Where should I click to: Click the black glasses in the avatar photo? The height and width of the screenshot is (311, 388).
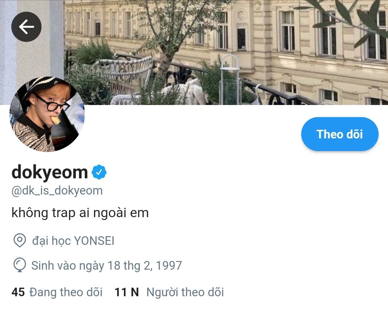click(52, 103)
